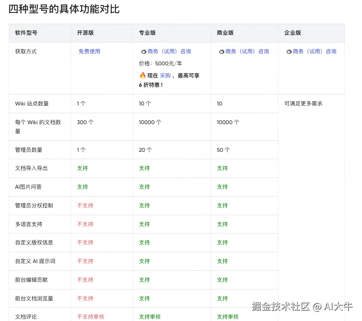The image size is (362, 321).
Task: Select the page heading 四种型号的具体功能对比
Action: (x=64, y=9)
